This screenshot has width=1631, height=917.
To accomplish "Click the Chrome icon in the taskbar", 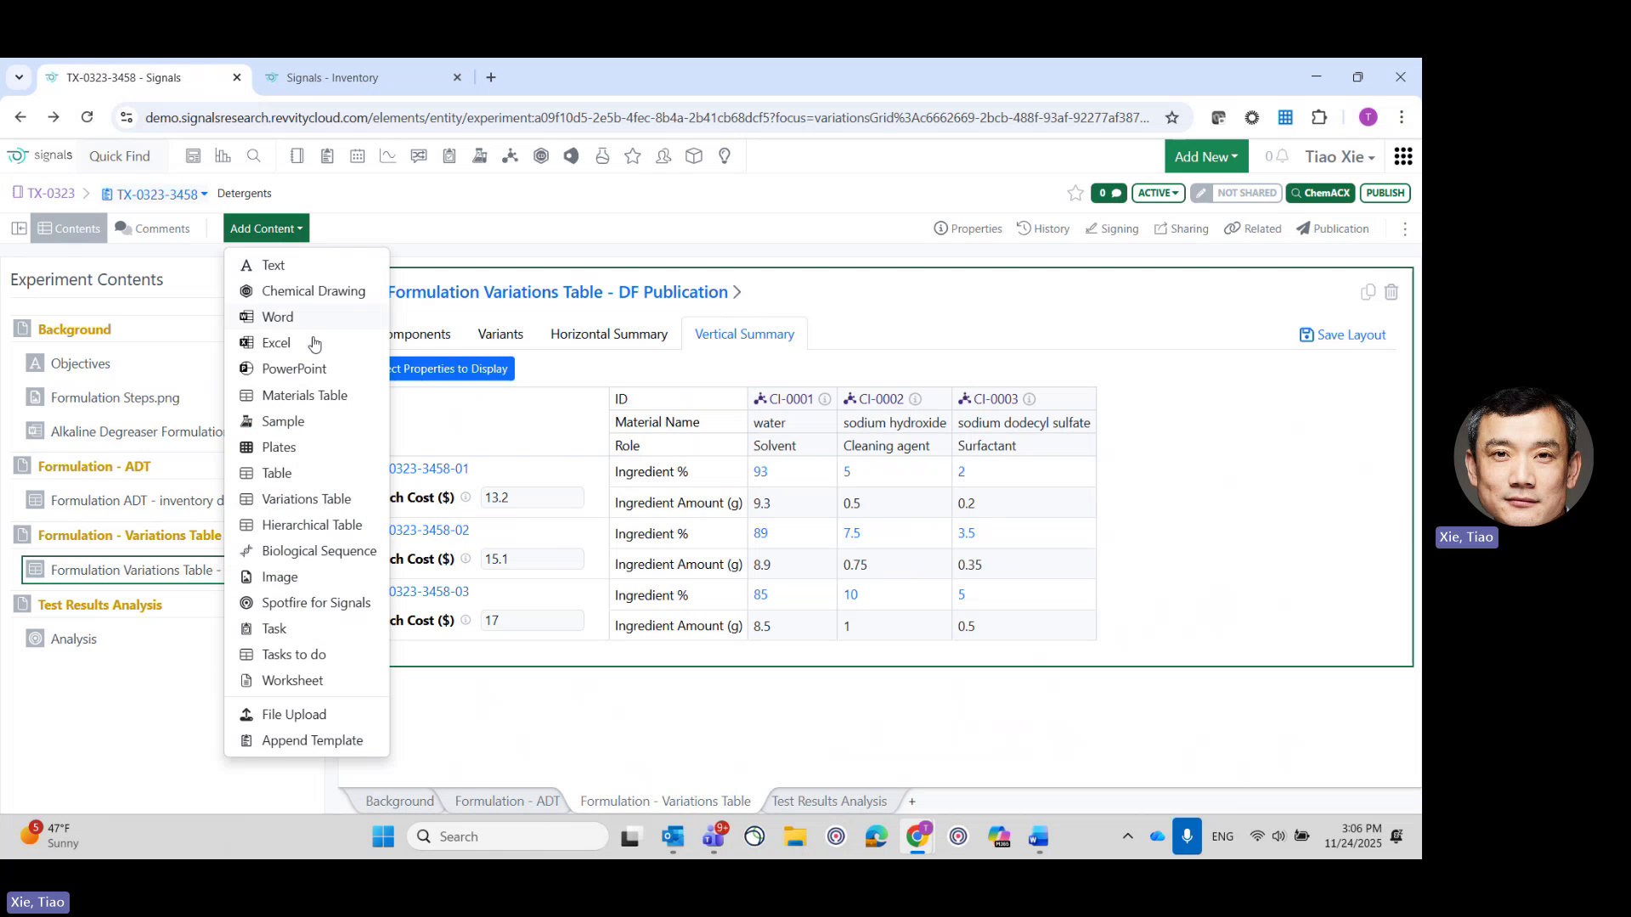I will (x=917, y=836).
